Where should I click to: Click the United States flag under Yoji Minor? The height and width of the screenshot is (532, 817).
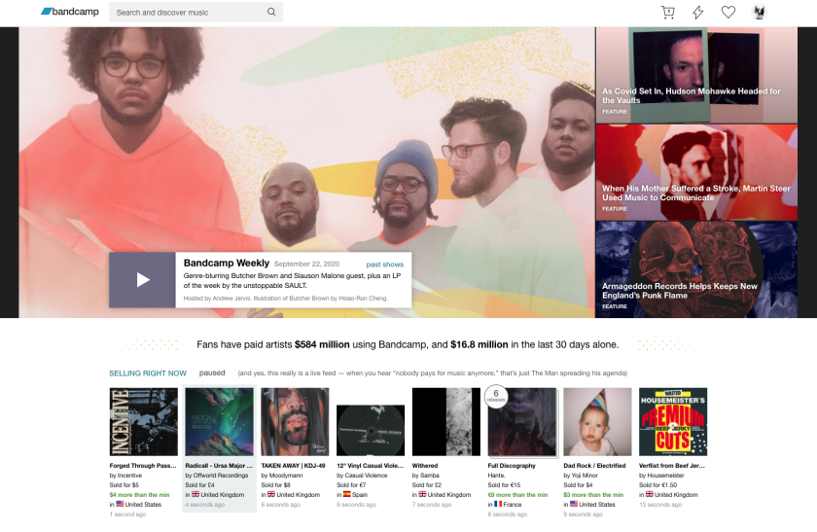[573, 504]
